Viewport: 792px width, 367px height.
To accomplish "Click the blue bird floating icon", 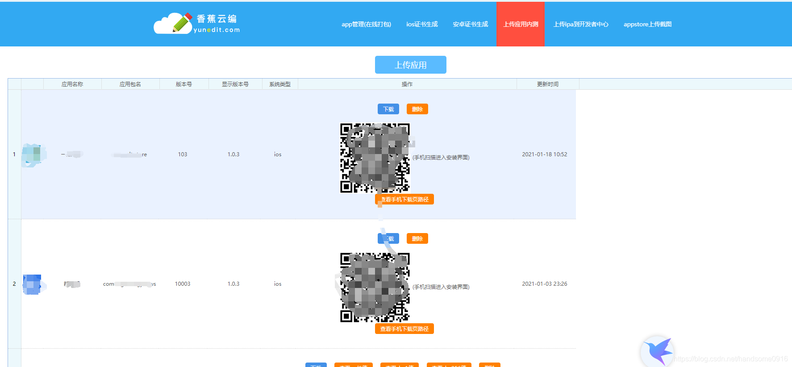I will tap(657, 352).
